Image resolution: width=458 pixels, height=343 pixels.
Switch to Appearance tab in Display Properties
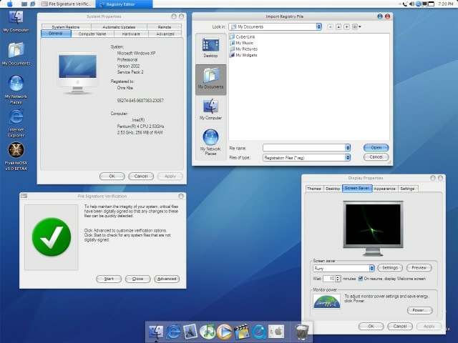384,189
